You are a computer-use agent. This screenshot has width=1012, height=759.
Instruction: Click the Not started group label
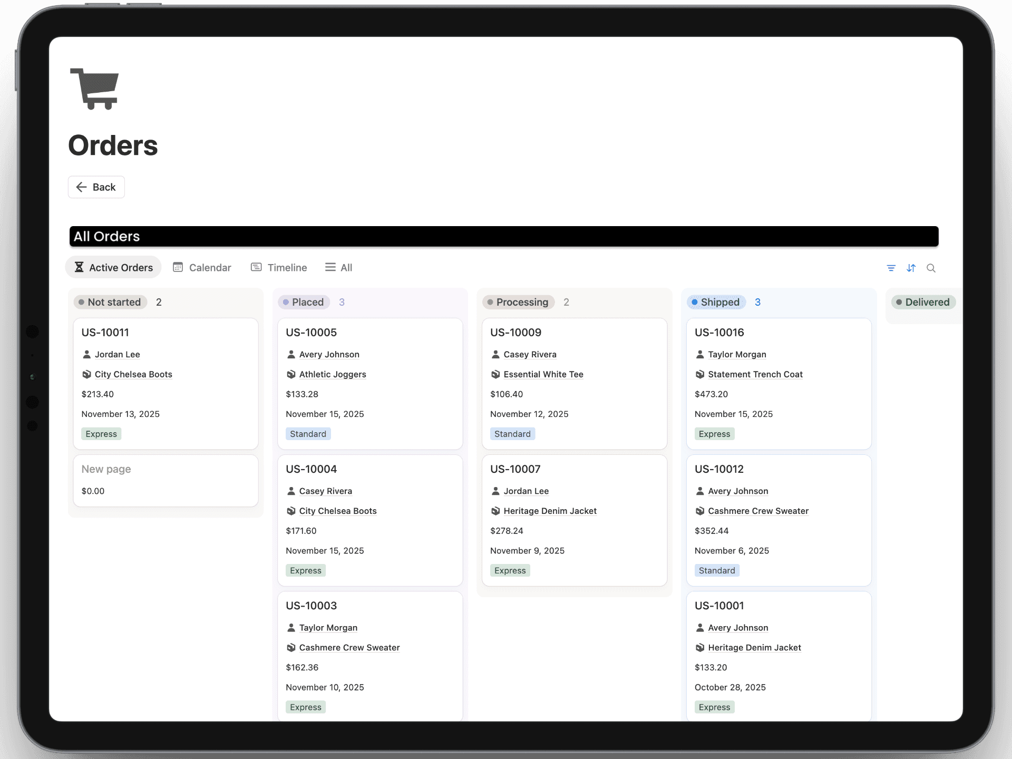pyautogui.click(x=110, y=302)
